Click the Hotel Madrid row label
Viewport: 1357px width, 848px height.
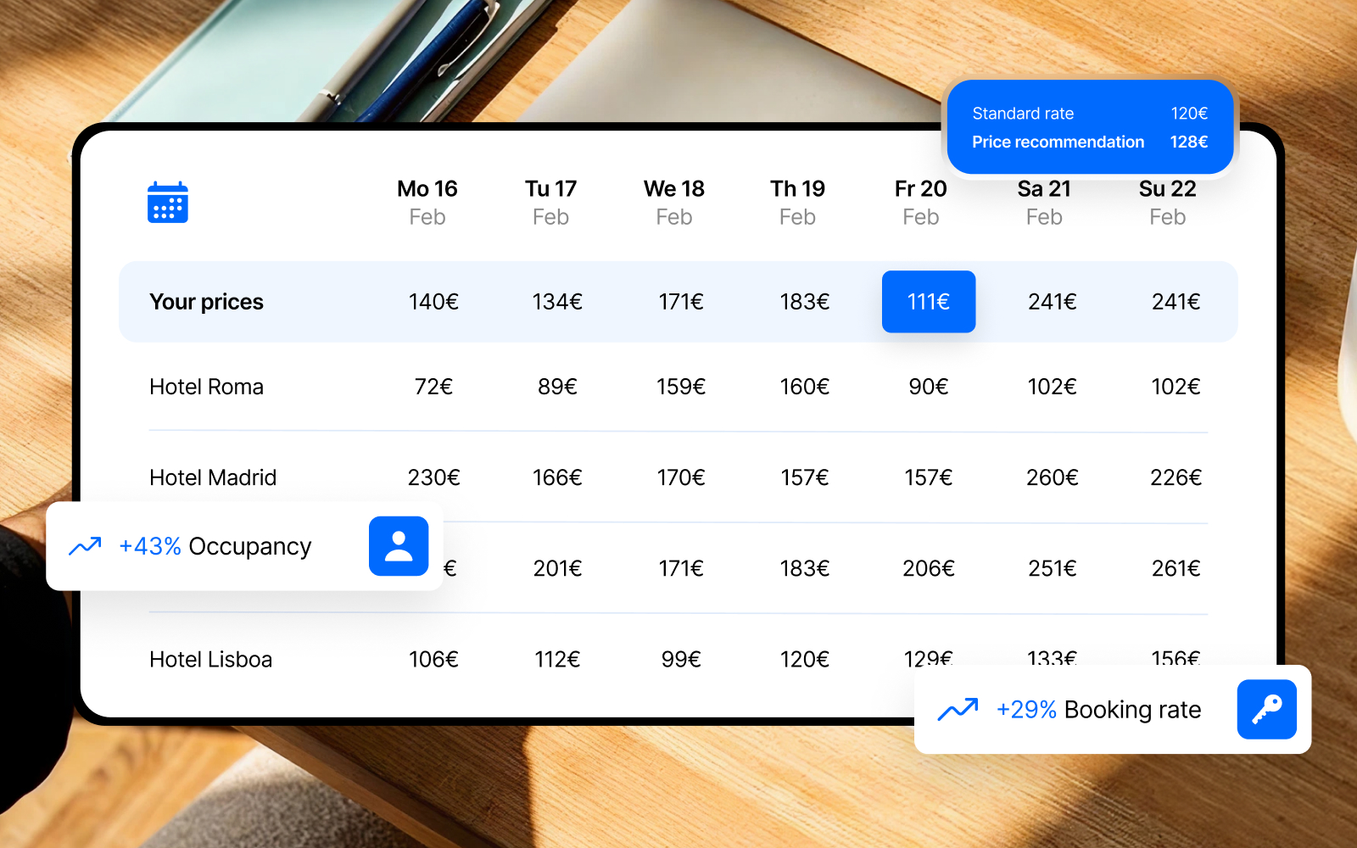(213, 477)
